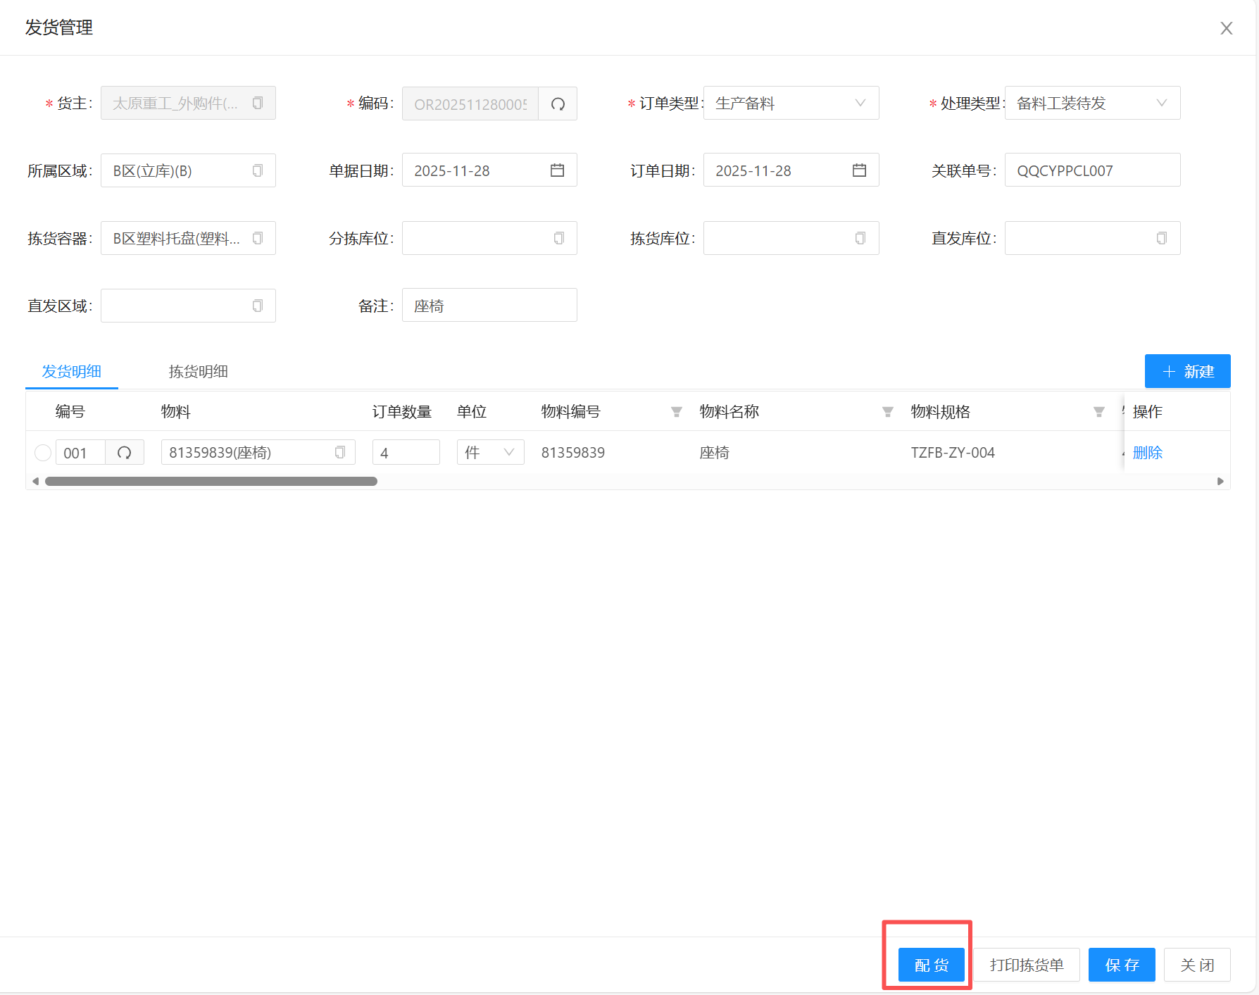Click the 备注 input field

click(489, 306)
